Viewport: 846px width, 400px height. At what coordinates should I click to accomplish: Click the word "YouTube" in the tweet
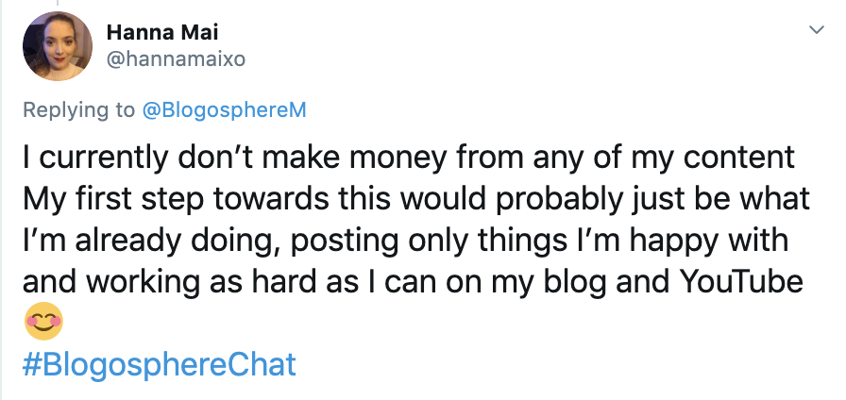pyautogui.click(x=752, y=281)
